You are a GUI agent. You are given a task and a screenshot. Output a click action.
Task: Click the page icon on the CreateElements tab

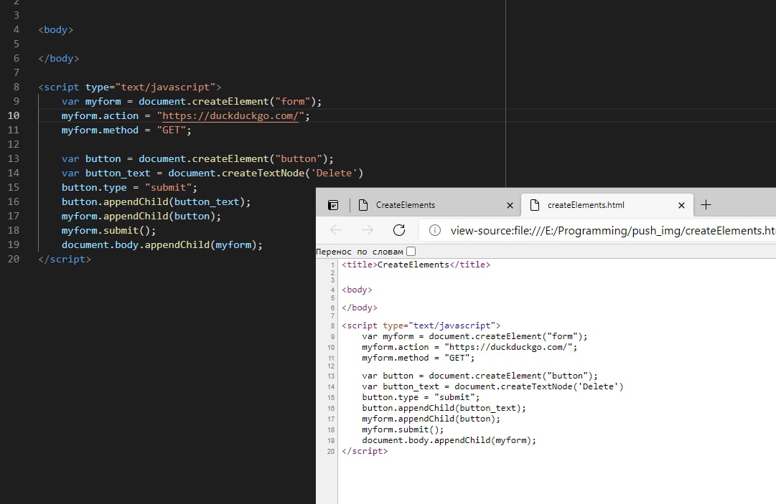363,205
